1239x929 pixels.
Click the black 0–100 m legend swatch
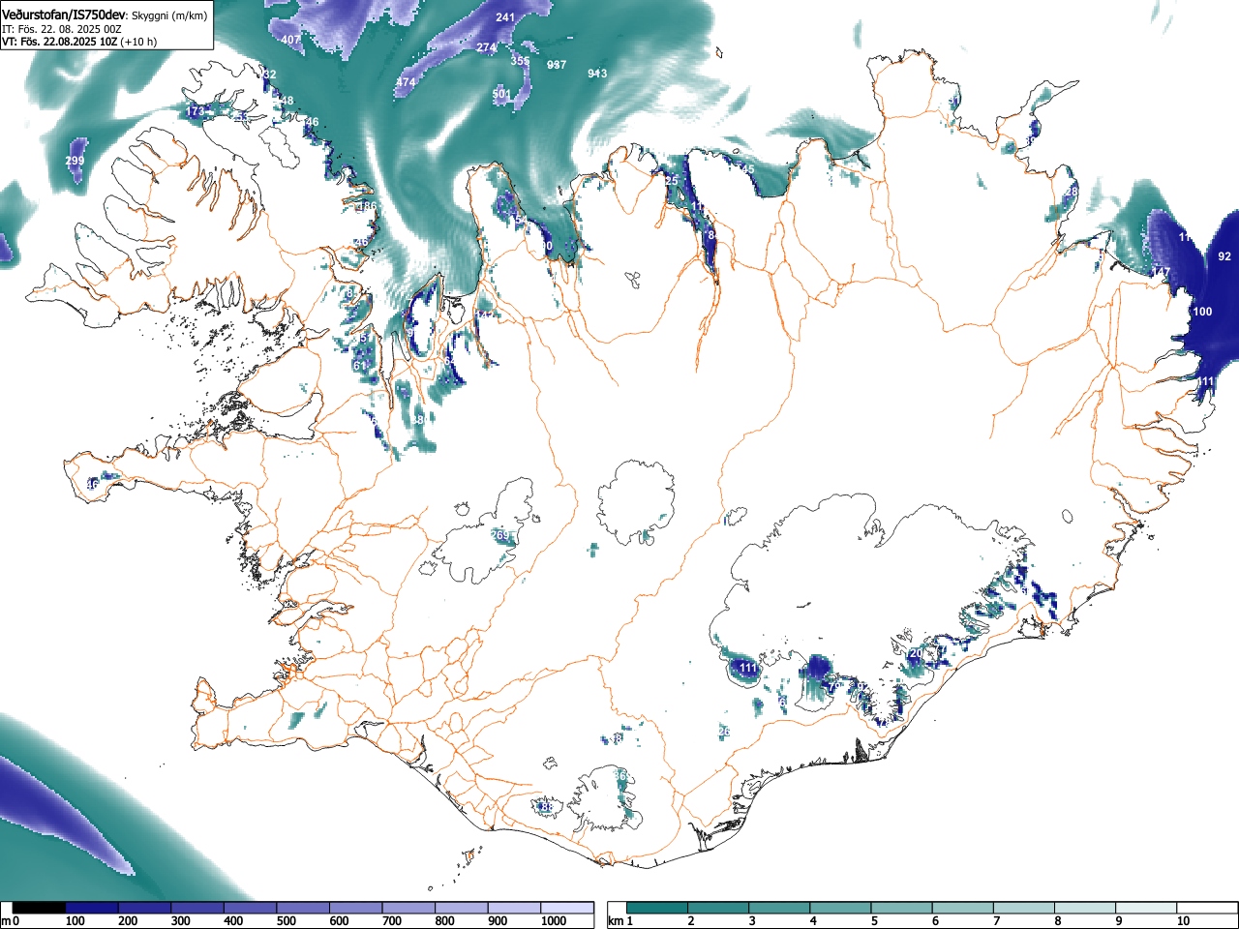39,908
